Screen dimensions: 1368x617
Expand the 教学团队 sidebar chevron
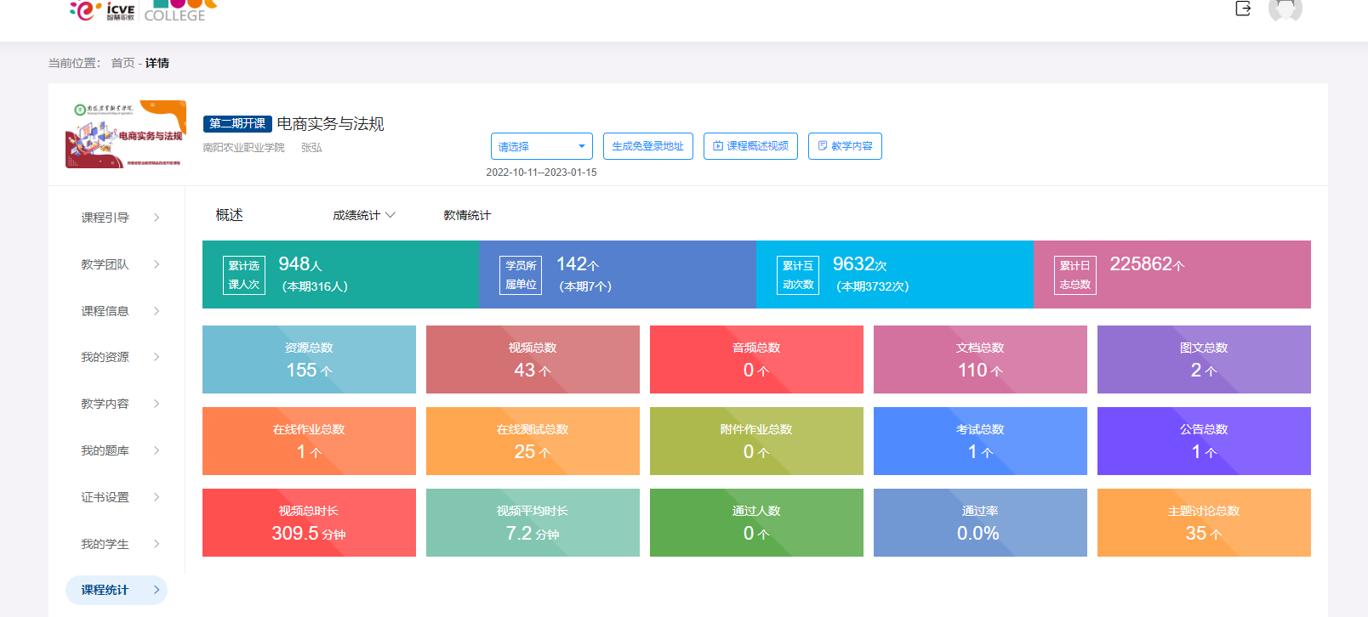tap(157, 264)
